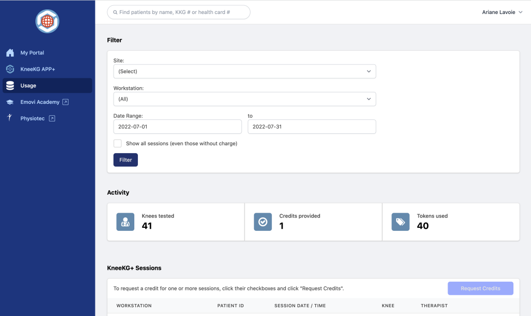Click the Credits provided value 1
The image size is (531, 316).
click(x=282, y=226)
